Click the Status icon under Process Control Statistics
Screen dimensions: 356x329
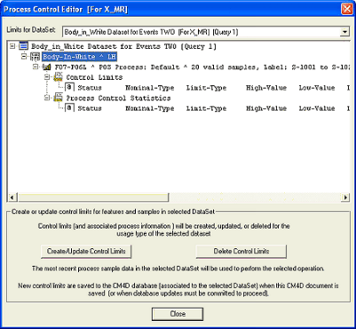tap(69, 108)
